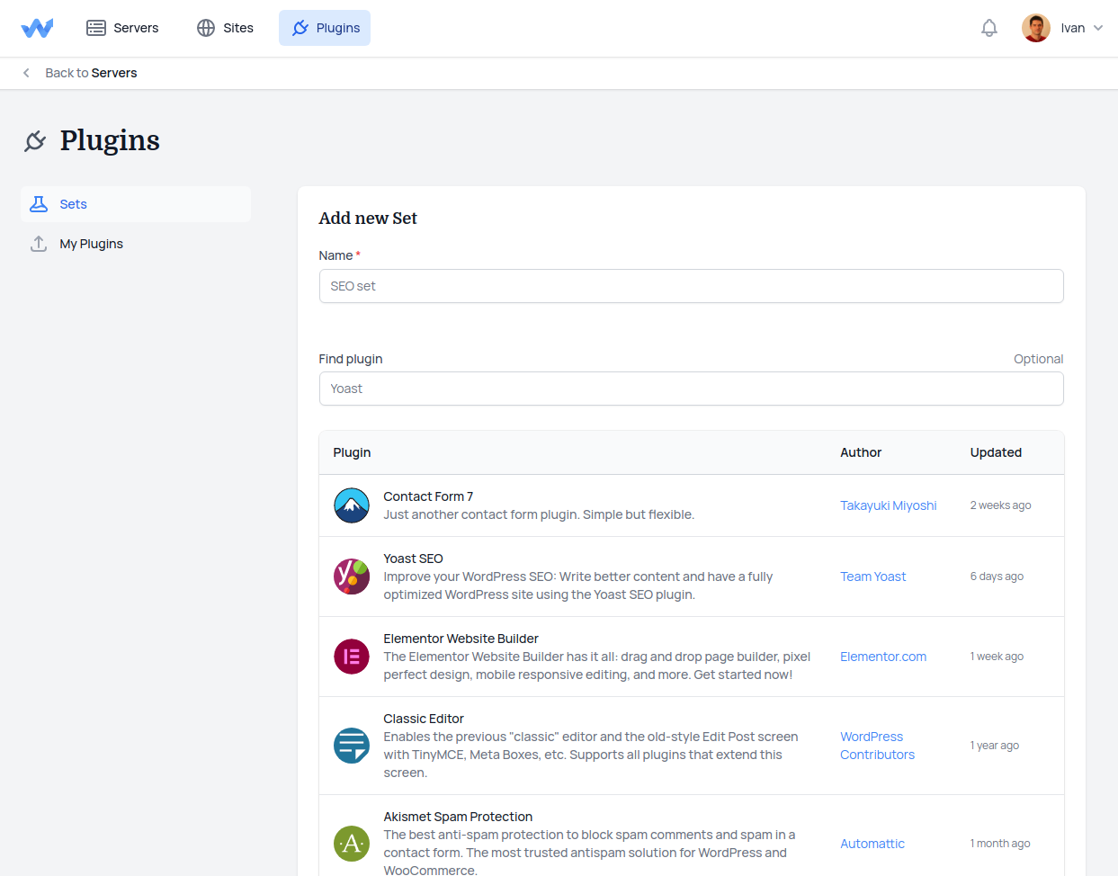Select the Classic Editor plugin title
The height and width of the screenshot is (876, 1118).
point(424,719)
